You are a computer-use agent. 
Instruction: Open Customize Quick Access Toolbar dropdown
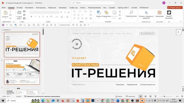tap(88, 25)
